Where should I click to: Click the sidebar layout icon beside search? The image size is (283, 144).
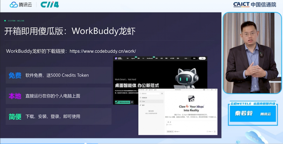(x=162, y=93)
